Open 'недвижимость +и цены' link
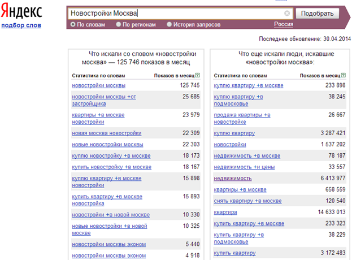Screen dimensions: 352x260 (244, 167)
